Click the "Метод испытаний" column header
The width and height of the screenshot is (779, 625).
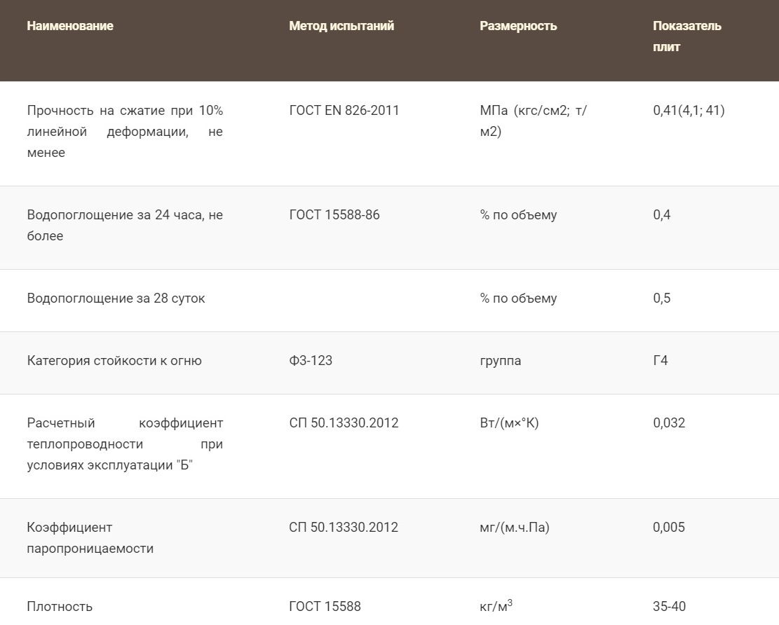[341, 26]
